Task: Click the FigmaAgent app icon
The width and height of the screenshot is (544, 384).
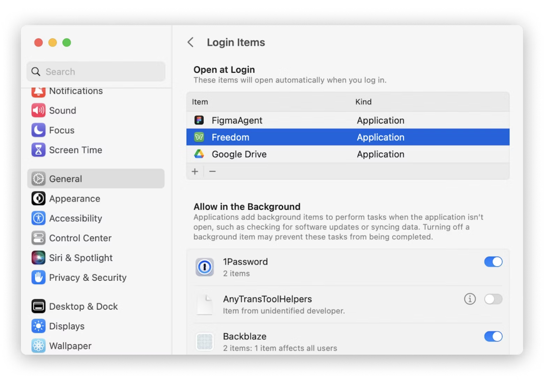Action: coord(199,120)
